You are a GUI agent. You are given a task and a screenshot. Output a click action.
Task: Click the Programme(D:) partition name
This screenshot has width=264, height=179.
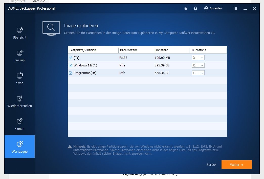pos(85,73)
